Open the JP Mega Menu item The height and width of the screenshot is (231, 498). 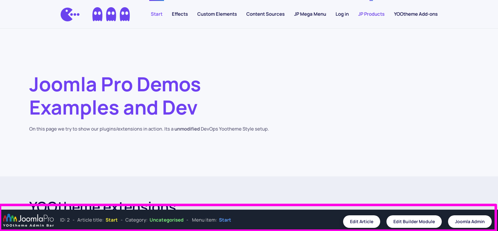[310, 14]
